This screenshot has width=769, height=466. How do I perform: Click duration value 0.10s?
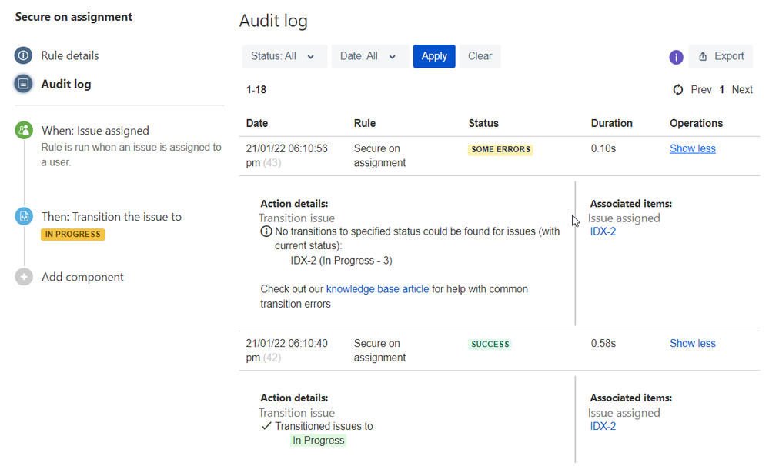pyautogui.click(x=603, y=148)
